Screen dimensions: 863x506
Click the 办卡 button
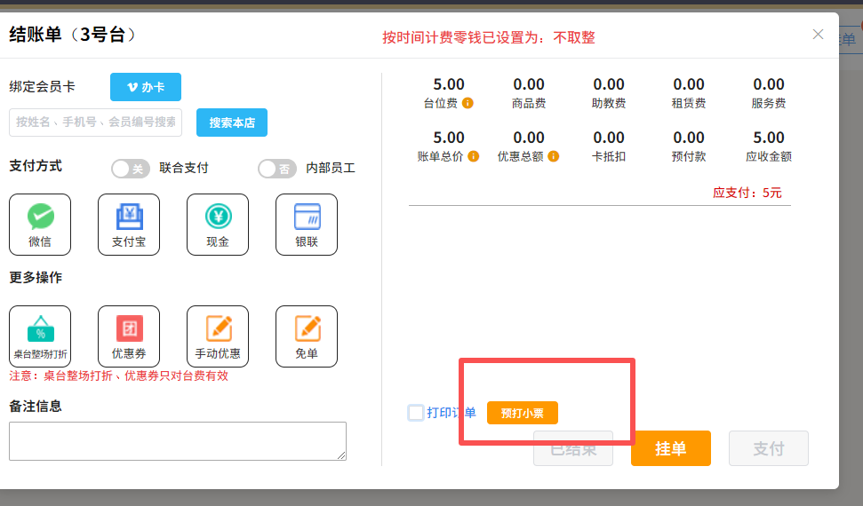tap(146, 87)
